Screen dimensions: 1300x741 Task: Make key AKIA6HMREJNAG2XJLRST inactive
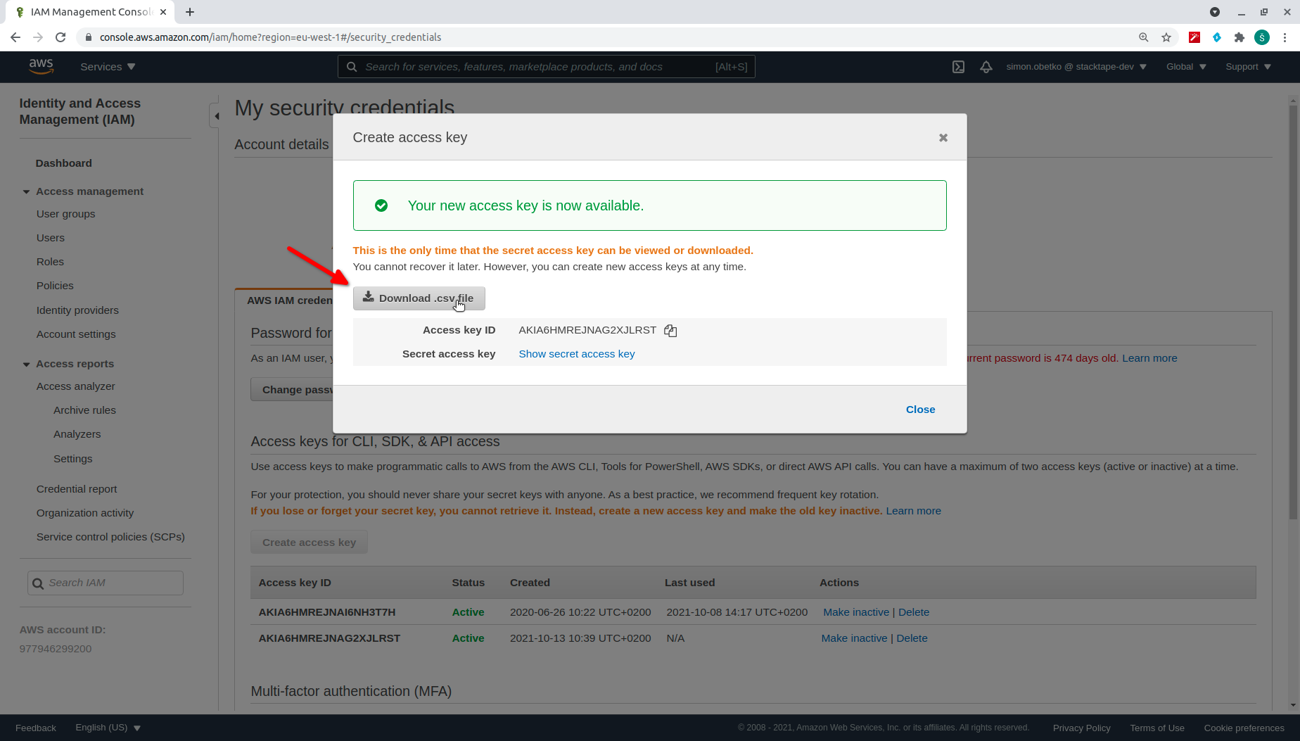tap(854, 638)
